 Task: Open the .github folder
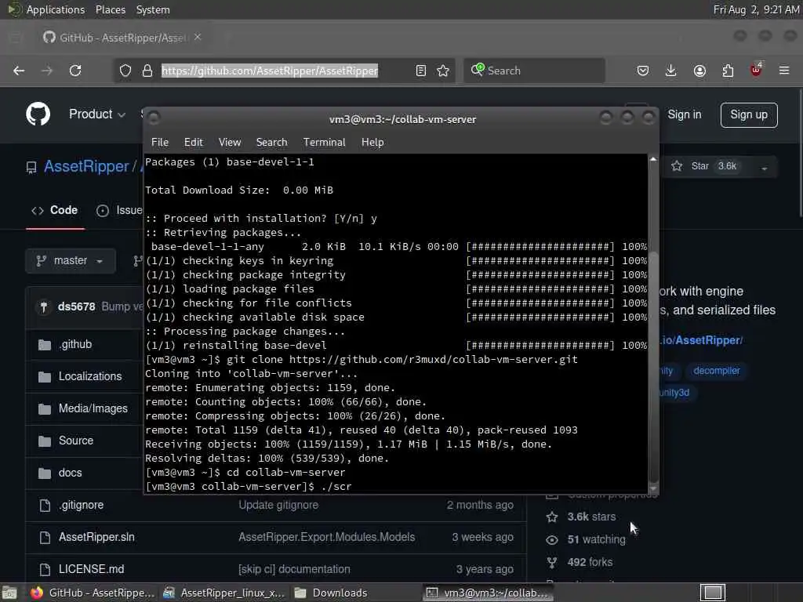75,345
